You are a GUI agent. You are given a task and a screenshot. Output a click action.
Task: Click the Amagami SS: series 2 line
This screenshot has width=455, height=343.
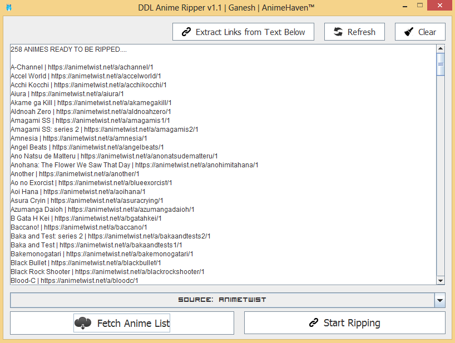tap(105, 130)
